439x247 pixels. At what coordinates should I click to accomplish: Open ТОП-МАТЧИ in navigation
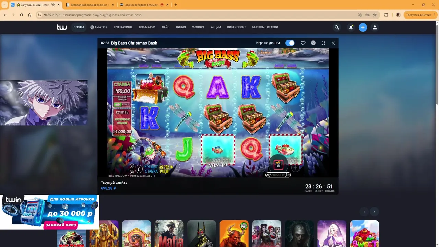point(147,27)
